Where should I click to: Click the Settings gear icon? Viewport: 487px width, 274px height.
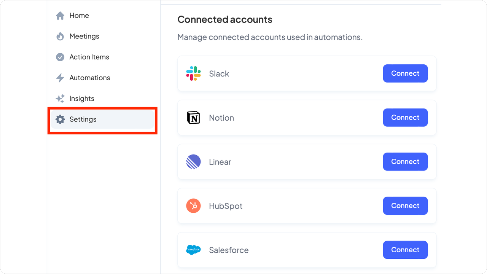[60, 119]
